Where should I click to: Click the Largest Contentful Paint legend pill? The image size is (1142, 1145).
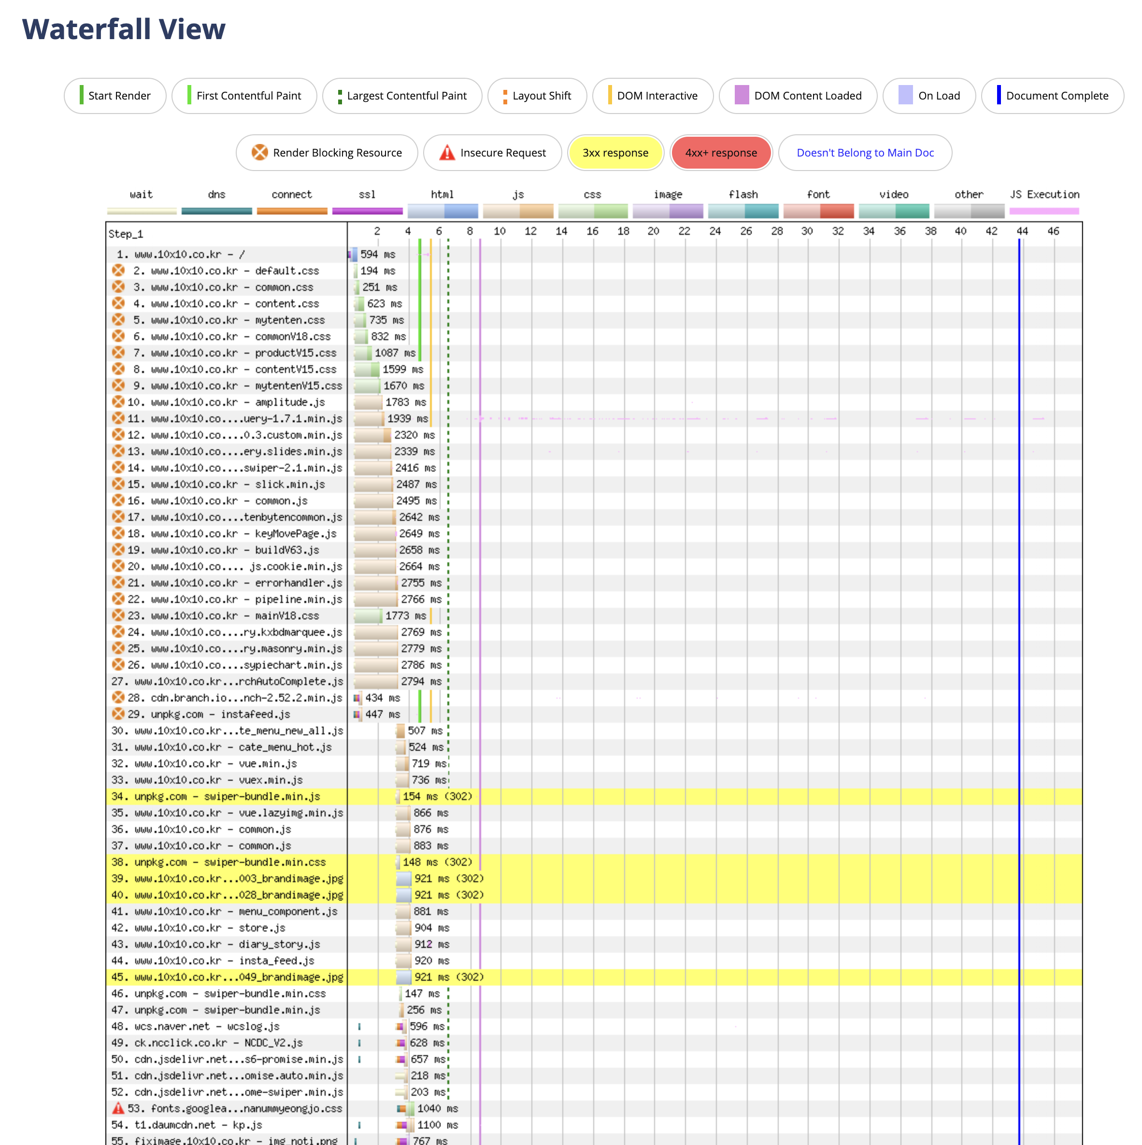click(402, 96)
